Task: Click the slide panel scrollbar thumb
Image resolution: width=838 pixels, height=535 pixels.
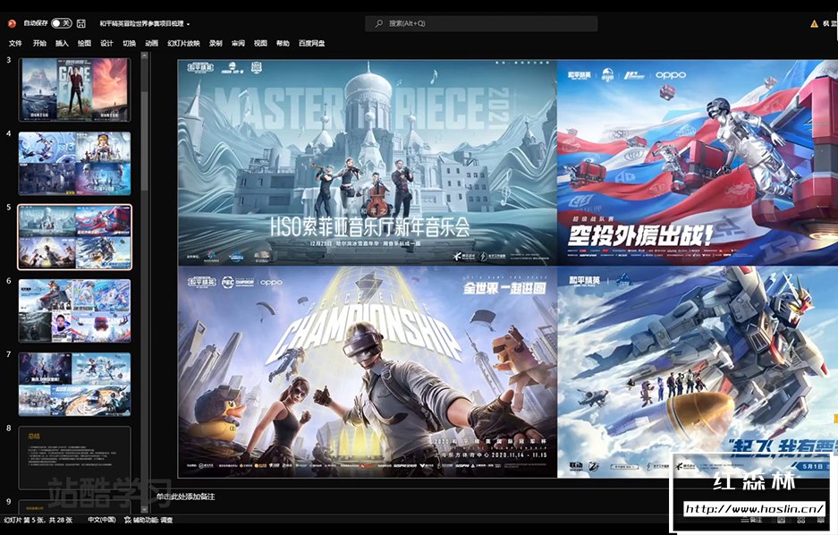Action: coord(144,141)
